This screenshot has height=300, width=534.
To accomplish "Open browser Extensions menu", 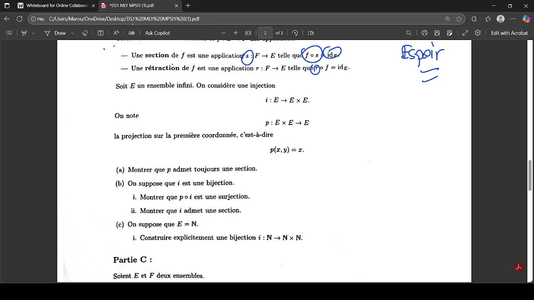I will tap(474, 19).
